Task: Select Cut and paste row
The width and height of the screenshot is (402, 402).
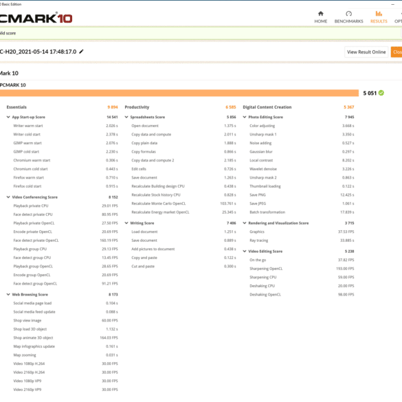Action: pyautogui.click(x=183, y=267)
